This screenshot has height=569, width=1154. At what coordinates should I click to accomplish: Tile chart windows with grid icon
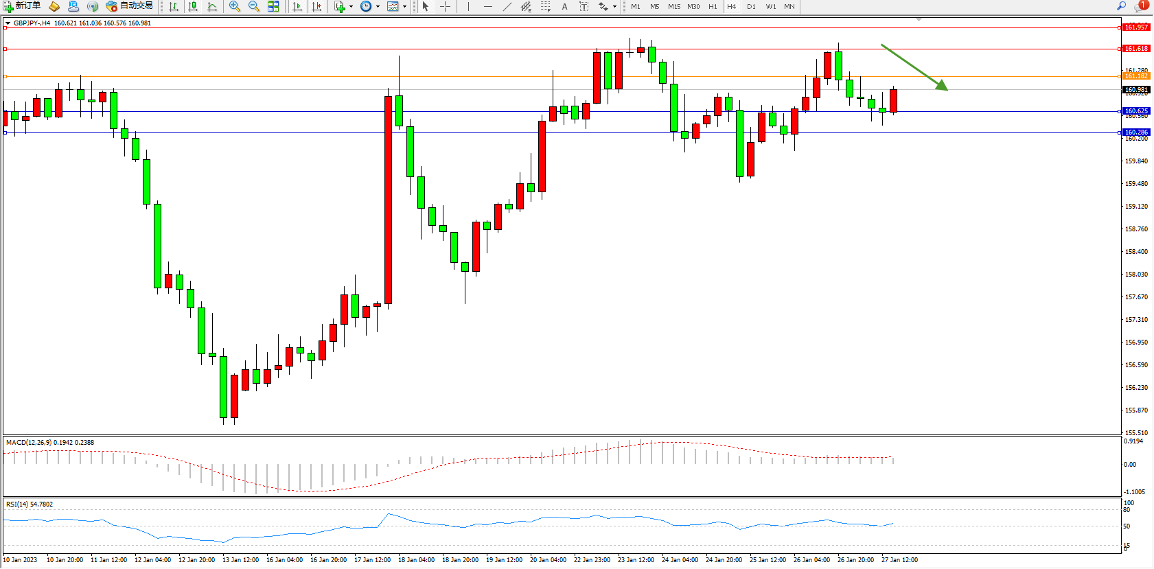[273, 6]
